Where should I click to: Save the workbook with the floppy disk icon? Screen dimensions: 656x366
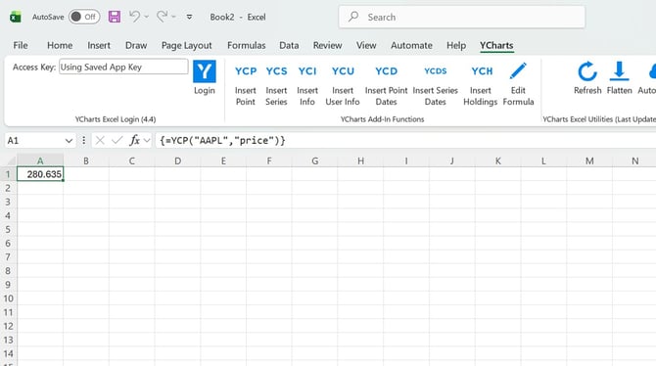[x=115, y=17]
